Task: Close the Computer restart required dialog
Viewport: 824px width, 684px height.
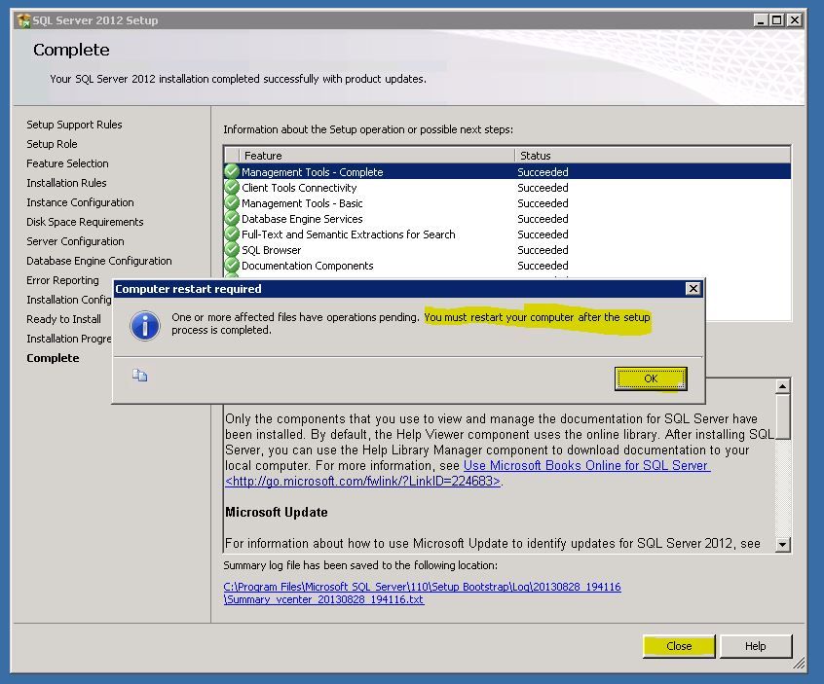Action: 693,289
